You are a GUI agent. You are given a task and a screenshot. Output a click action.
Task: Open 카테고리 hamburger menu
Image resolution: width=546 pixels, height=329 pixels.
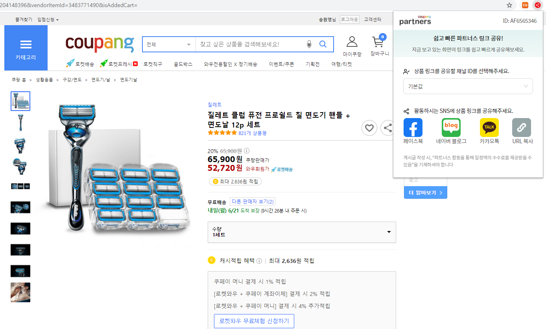point(26,48)
